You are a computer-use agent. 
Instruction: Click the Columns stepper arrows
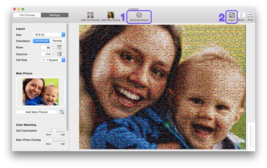[x=54, y=54]
